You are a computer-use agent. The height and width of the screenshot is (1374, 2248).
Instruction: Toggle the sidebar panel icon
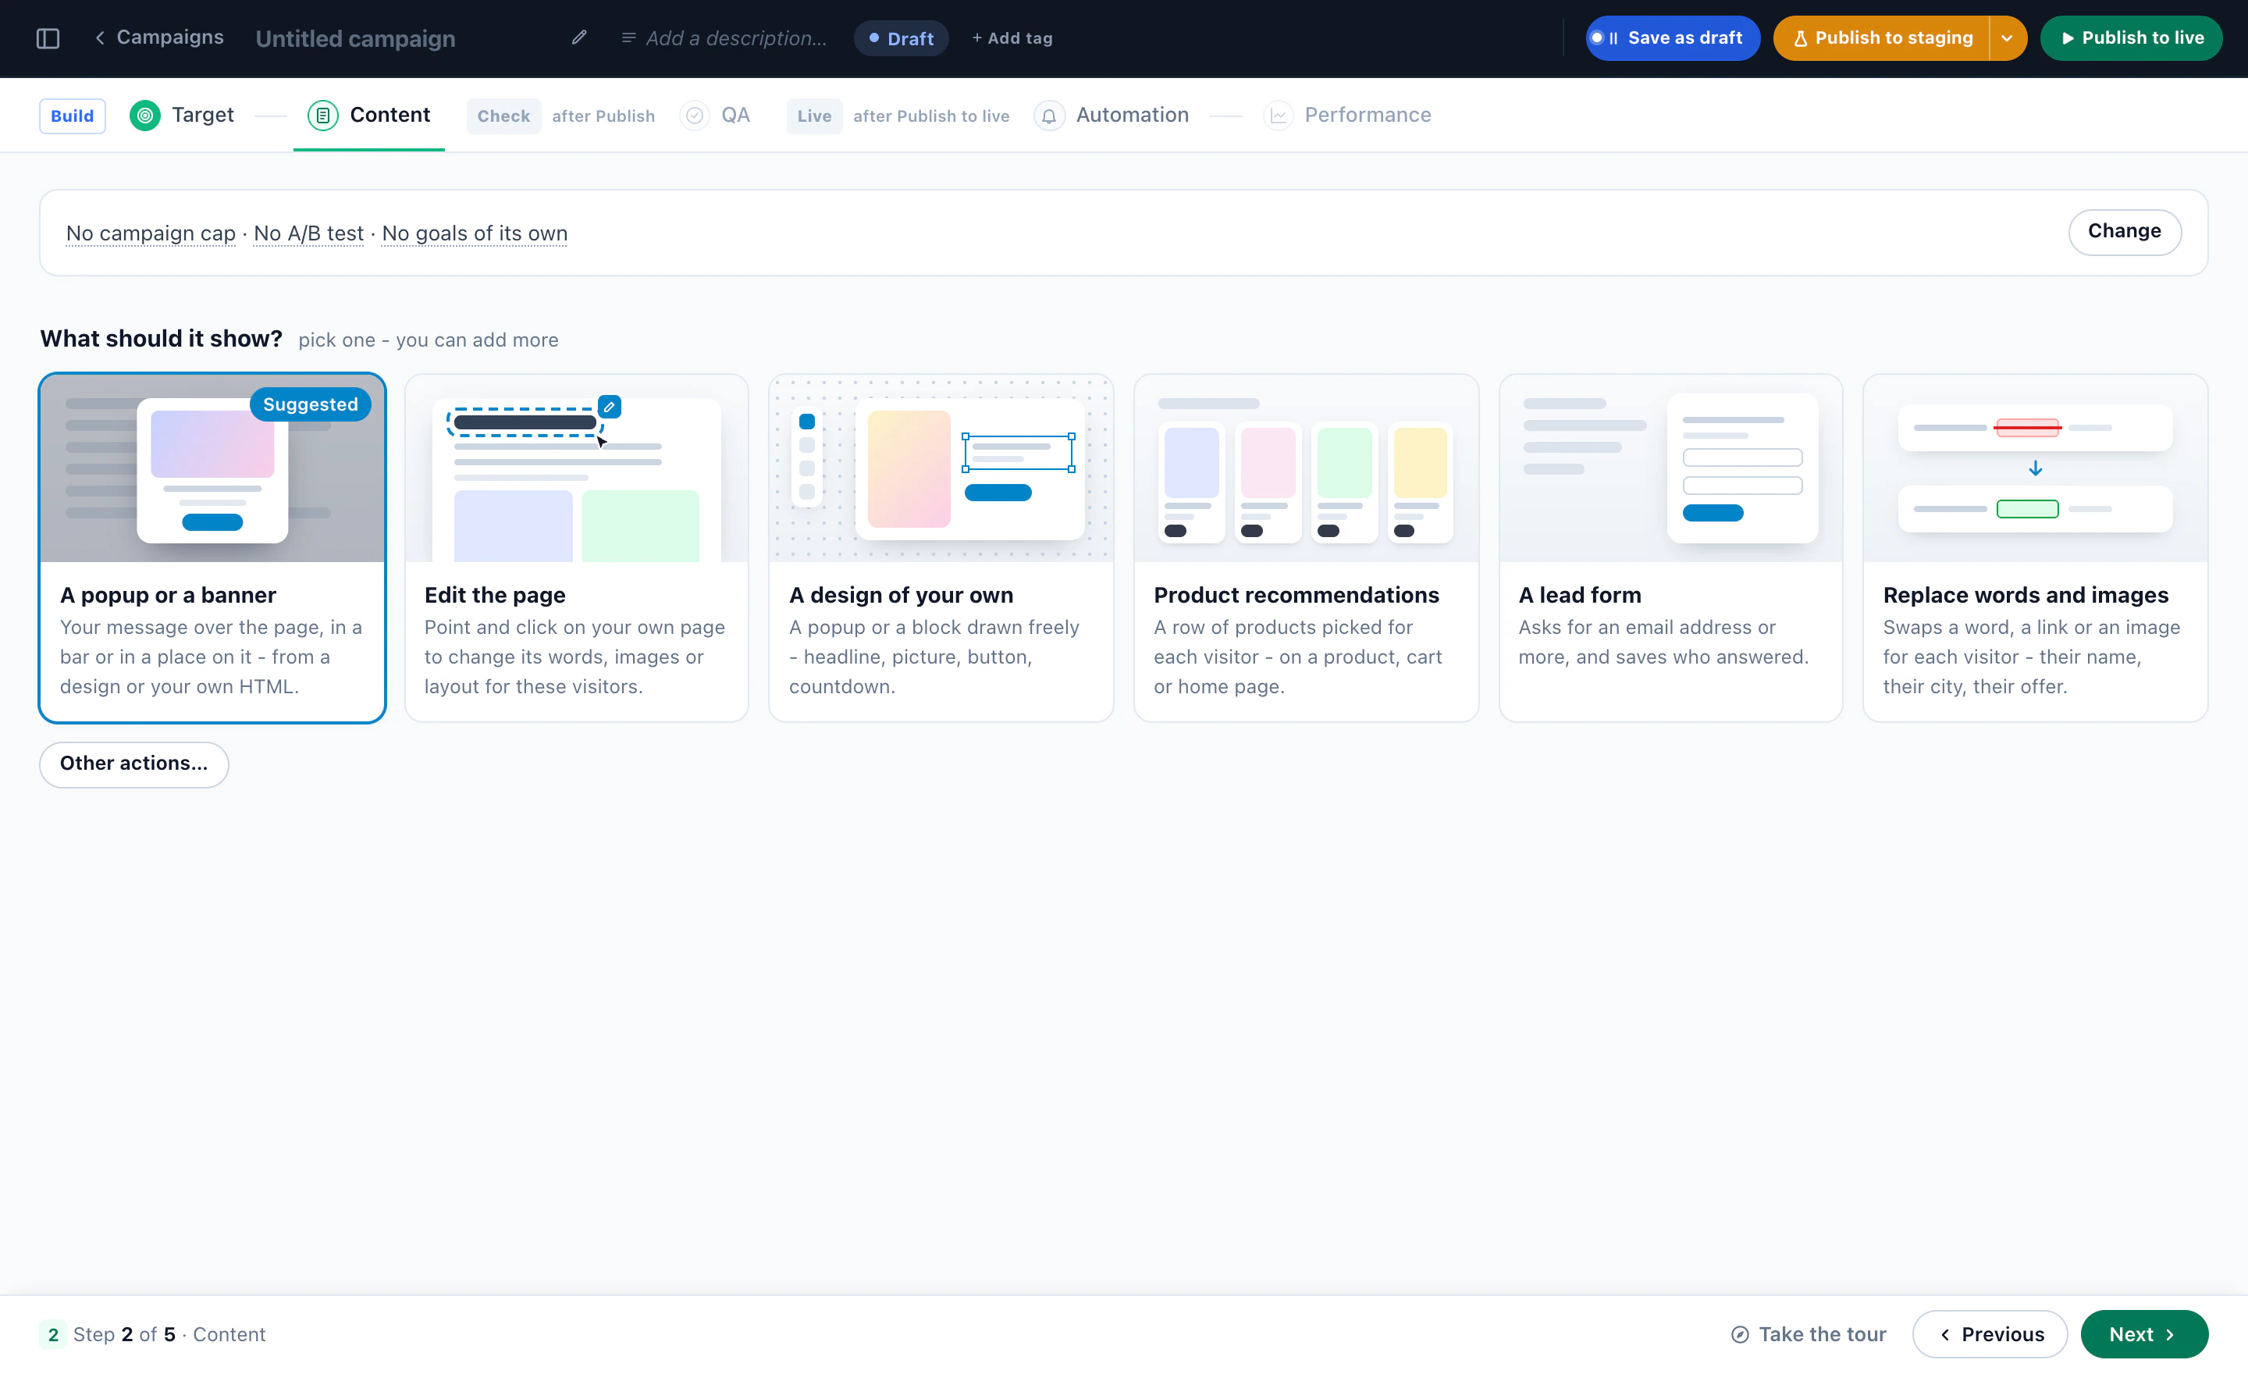pyautogui.click(x=48, y=38)
